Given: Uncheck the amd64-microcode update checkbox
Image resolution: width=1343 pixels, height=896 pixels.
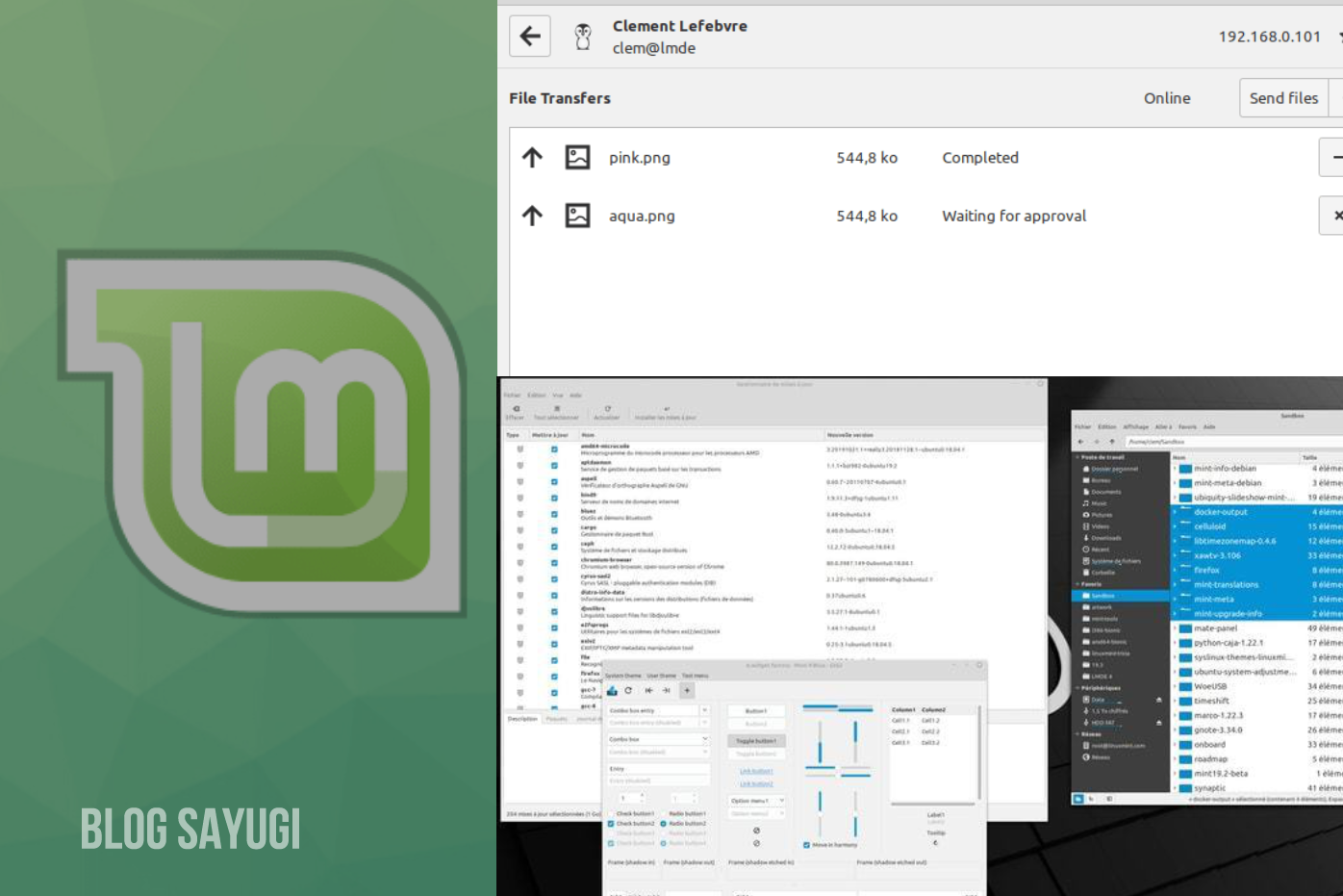Looking at the screenshot, I should tap(554, 449).
